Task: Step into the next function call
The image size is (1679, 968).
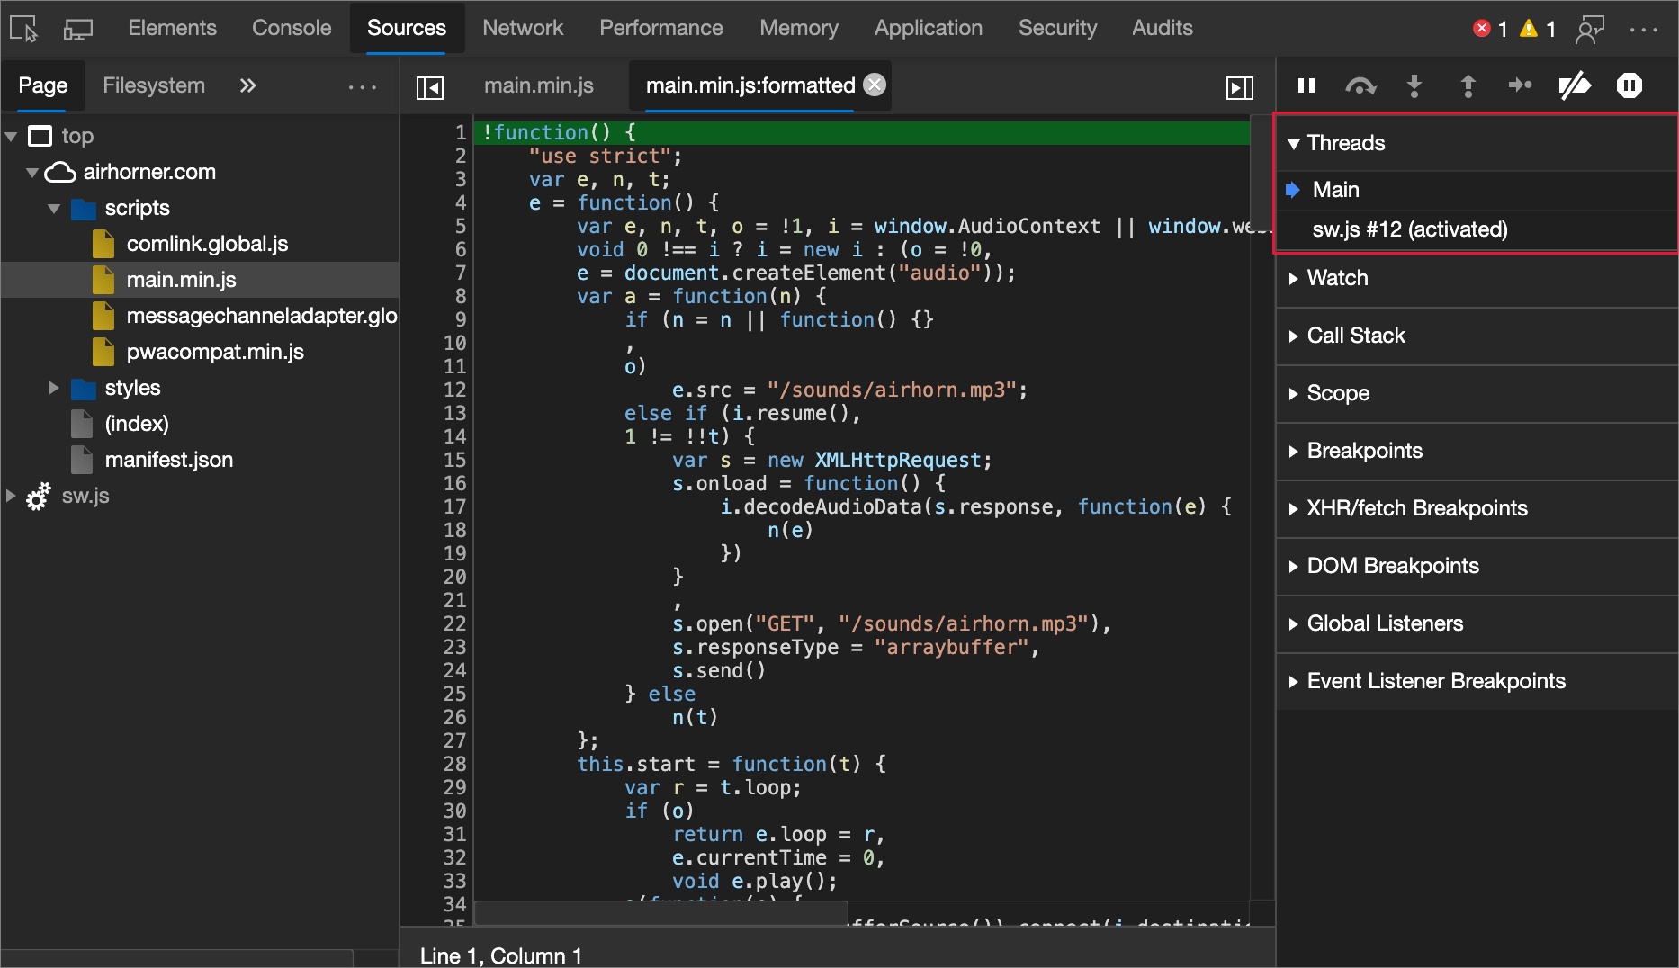Action: click(x=1414, y=85)
